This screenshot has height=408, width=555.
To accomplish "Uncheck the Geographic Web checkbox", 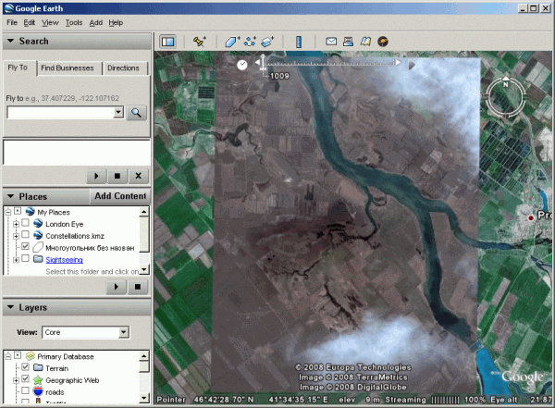I will click(x=25, y=379).
